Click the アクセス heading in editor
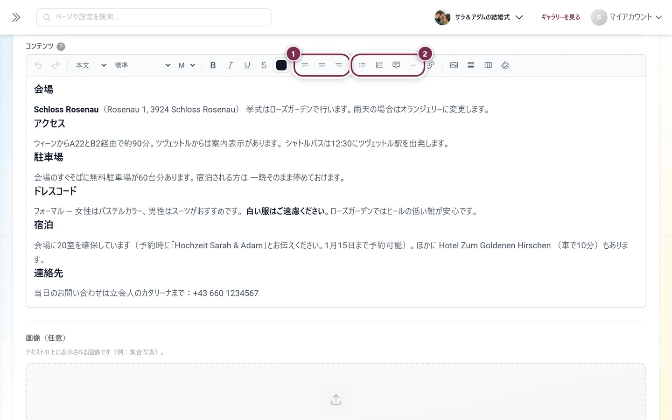The height and width of the screenshot is (420, 672). (x=49, y=123)
